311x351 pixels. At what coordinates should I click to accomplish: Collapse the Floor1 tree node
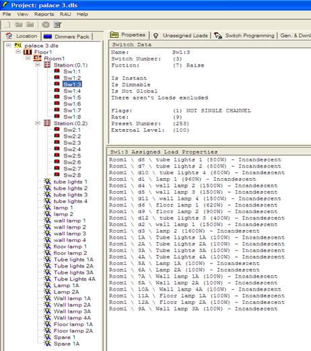[18, 52]
